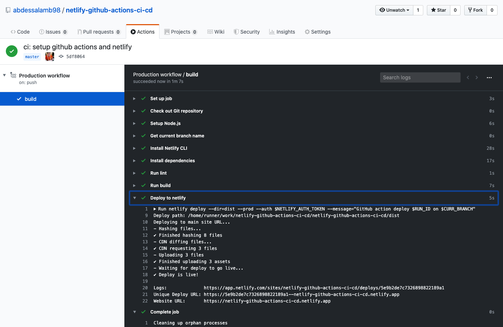Expand the Get current branch name step
The image size is (503, 327).
[134, 136]
